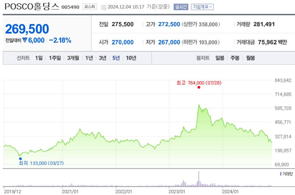Image resolution: width=295 pixels, height=195 pixels.
Task: Click the 하한가 193,000 limit text
Action: [x=201, y=42]
